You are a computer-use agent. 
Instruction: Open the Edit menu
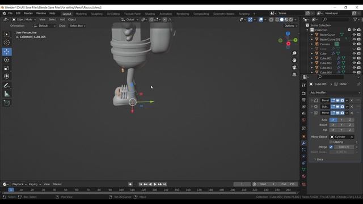pyautogui.click(x=18, y=14)
